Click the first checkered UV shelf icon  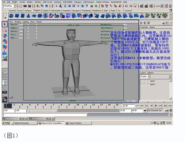pyautogui.click(x=147, y=16)
